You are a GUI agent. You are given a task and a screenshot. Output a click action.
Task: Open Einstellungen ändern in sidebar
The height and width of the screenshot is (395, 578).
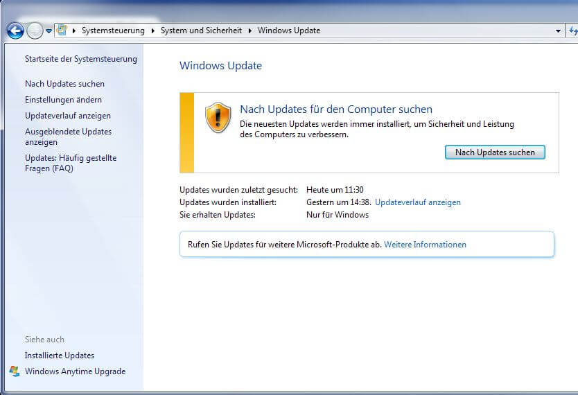click(x=63, y=100)
